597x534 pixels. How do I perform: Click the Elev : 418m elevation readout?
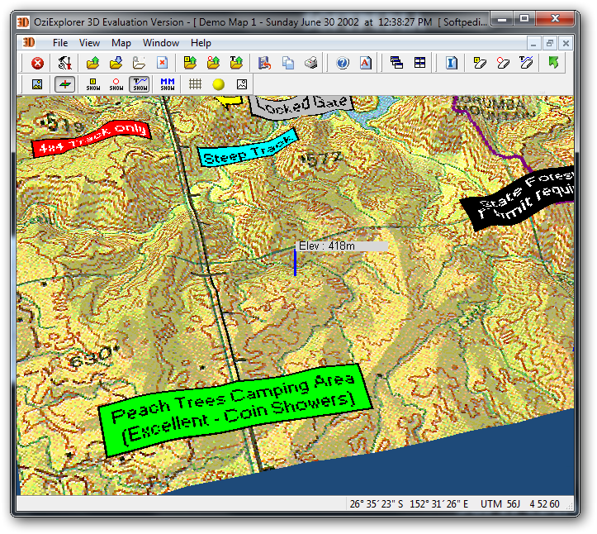[342, 246]
